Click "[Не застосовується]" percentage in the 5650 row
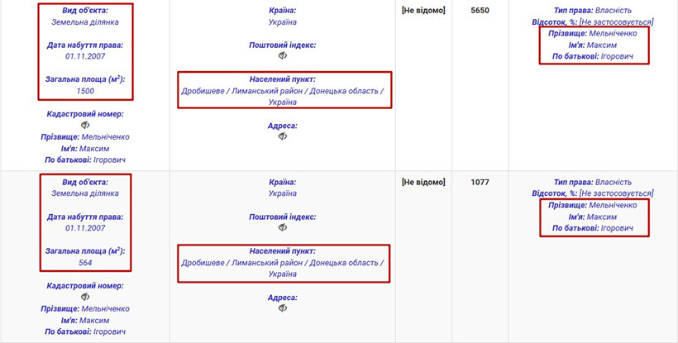The image size is (678, 343). point(616,21)
